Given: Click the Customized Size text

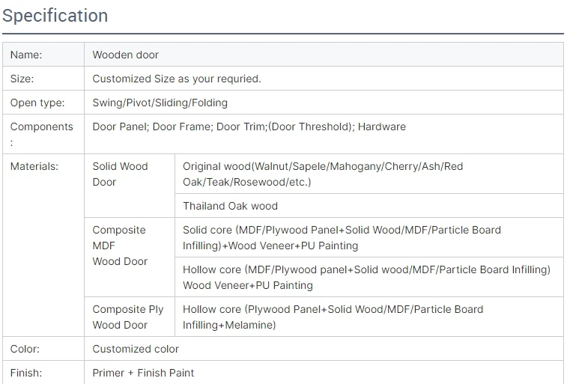Looking at the screenshot, I should pos(177,79).
